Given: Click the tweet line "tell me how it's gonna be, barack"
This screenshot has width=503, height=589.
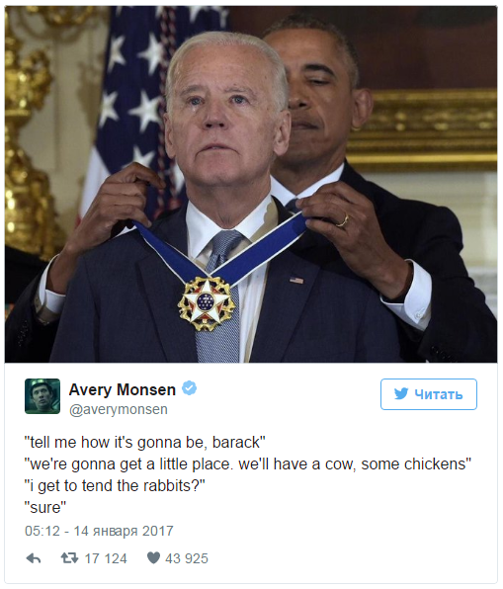Looking at the screenshot, I should point(145,442).
